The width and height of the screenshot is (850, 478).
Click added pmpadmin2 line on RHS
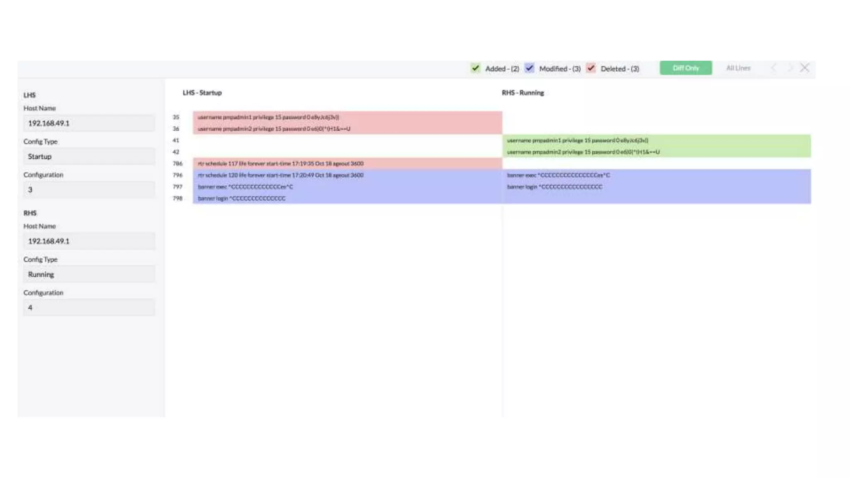(583, 152)
